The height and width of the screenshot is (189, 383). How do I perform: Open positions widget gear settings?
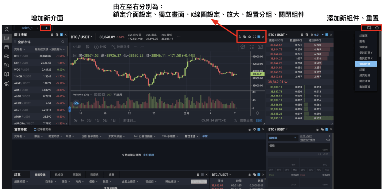(x=254, y=129)
